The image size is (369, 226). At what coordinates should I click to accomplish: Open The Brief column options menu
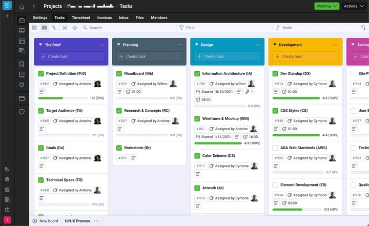[x=102, y=45]
